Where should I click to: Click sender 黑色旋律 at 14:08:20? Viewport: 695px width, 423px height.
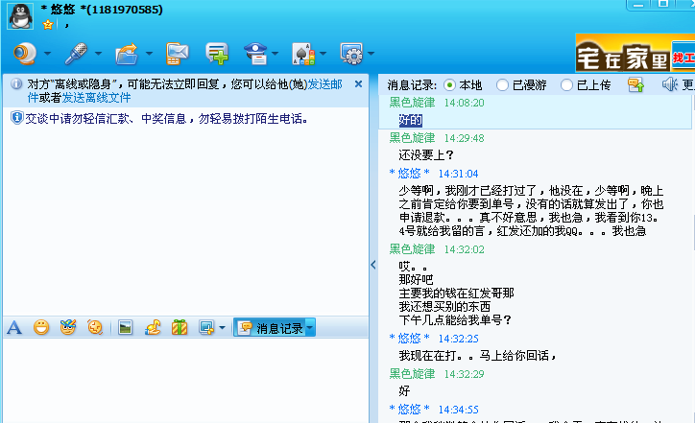(412, 103)
